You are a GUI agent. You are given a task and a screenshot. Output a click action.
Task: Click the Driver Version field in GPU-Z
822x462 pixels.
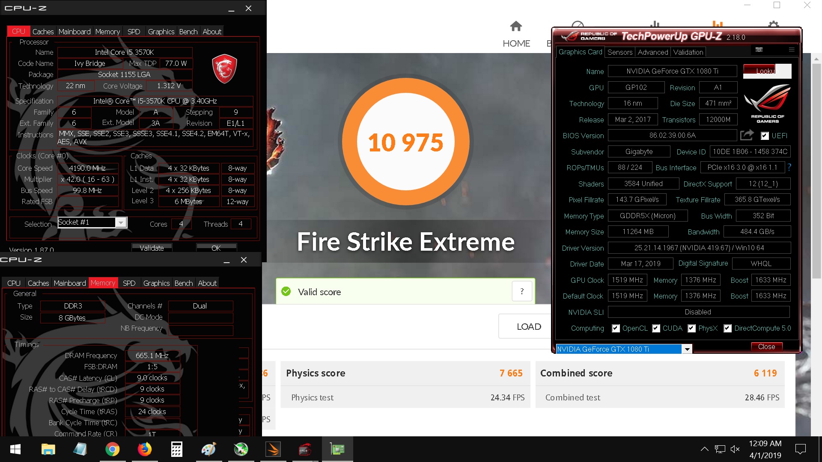tap(699, 248)
